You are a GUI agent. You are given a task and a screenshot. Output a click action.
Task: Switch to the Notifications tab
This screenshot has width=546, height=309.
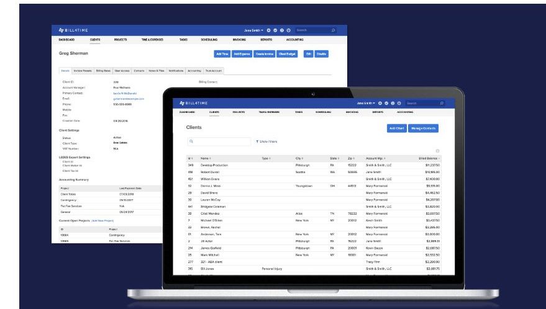pos(176,71)
